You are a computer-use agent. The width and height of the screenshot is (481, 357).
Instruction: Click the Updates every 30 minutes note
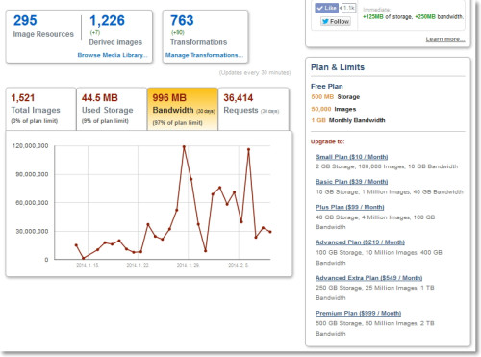click(255, 73)
